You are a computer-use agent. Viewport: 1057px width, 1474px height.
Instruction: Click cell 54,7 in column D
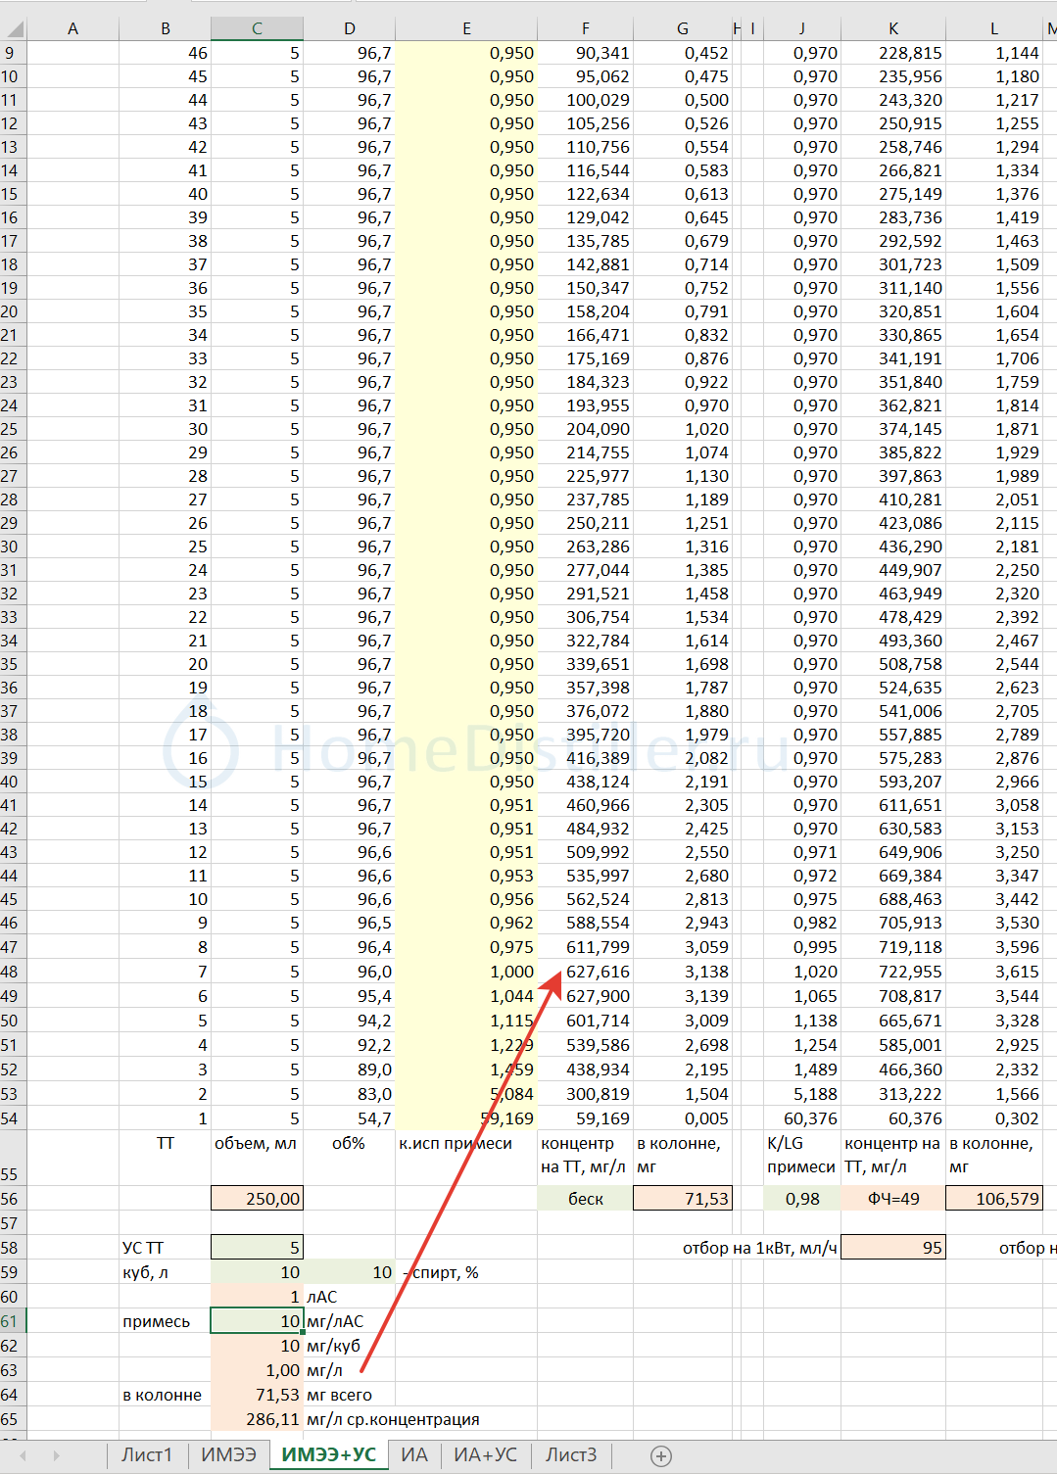coord(349,1118)
